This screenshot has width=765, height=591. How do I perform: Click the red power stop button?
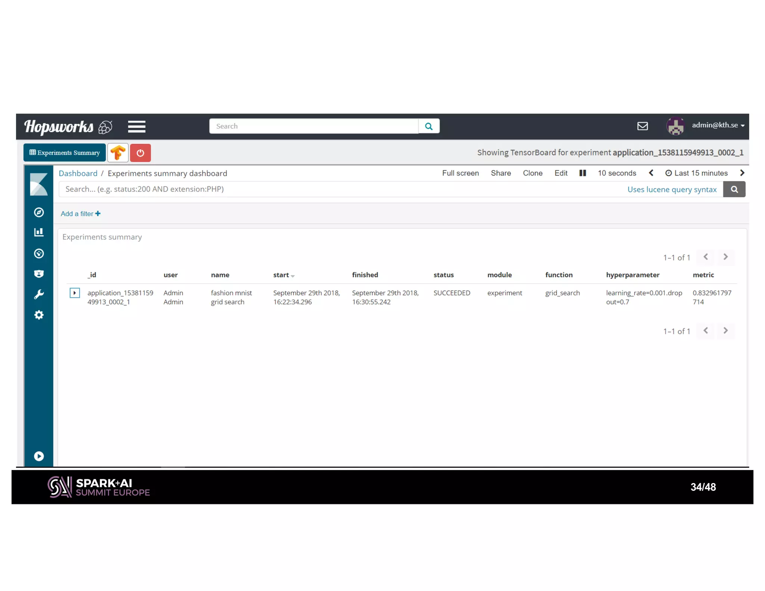(140, 153)
